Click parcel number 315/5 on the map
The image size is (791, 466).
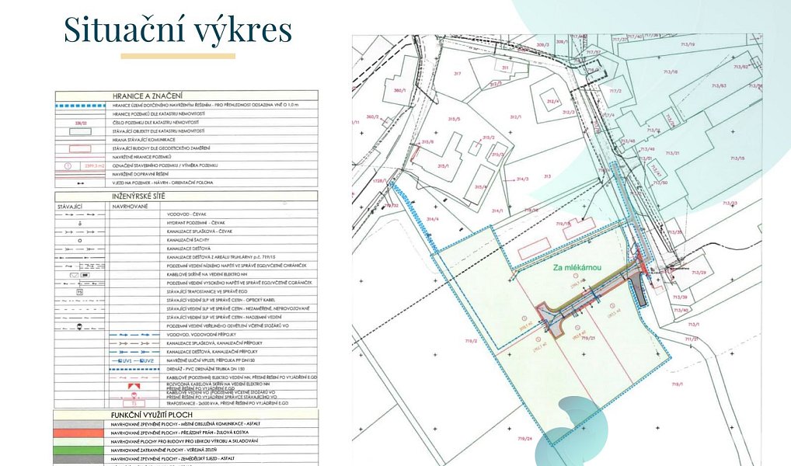tap(454, 120)
